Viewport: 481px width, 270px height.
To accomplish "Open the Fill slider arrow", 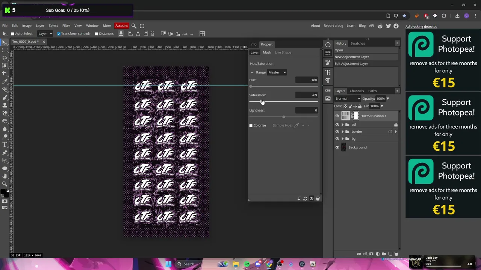I will point(382,106).
